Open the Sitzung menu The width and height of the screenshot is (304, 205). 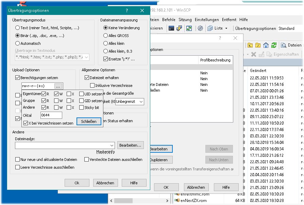point(185,20)
